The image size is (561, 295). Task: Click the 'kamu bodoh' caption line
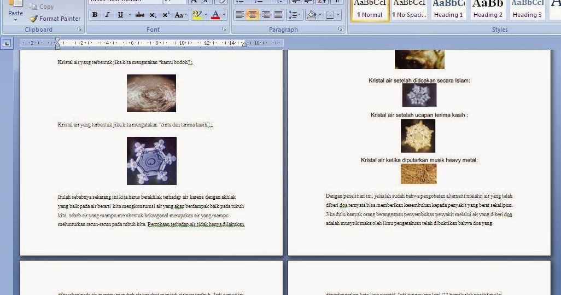pyautogui.click(x=125, y=62)
